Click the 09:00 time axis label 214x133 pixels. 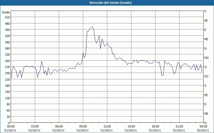(83, 127)
